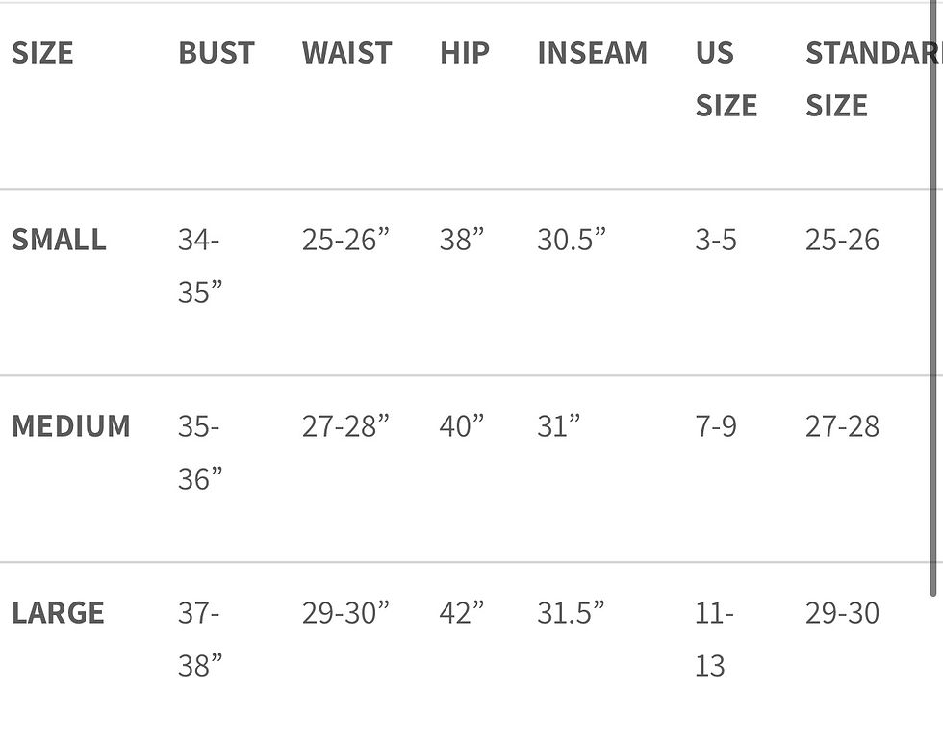The height and width of the screenshot is (743, 943).
Task: Click the Medium US size 7-9
Action: [716, 426]
